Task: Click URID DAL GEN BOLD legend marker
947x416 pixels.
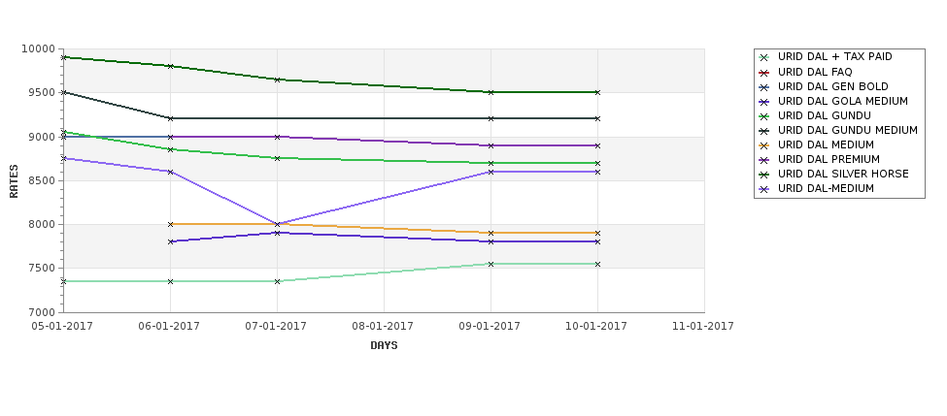Action: click(764, 87)
